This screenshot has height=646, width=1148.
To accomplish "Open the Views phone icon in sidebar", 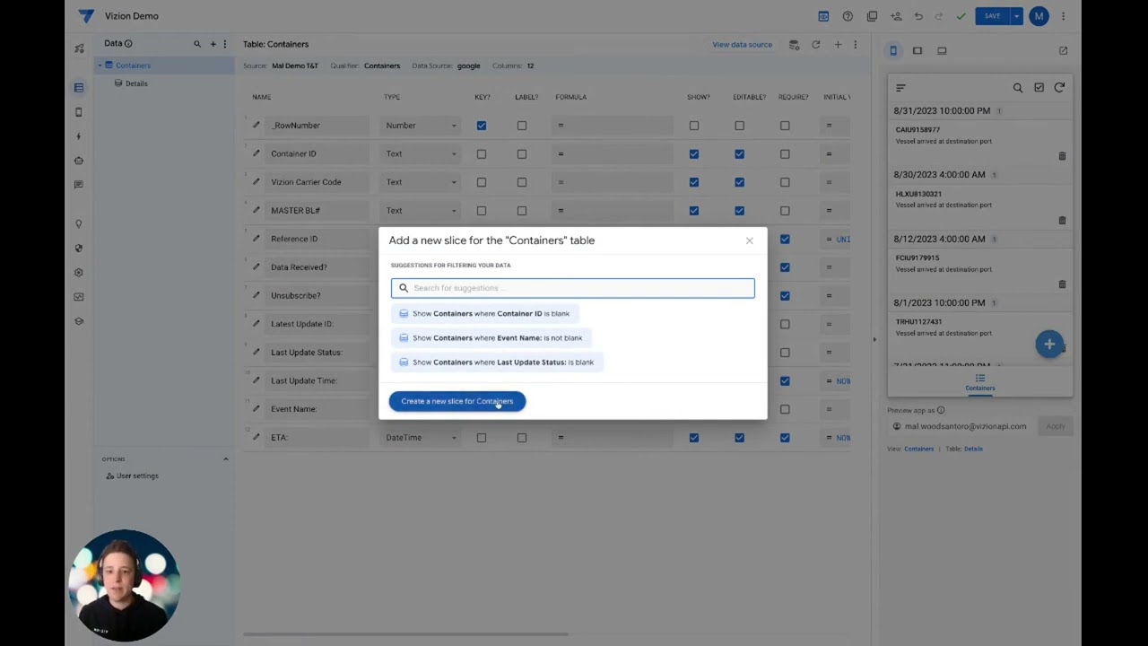I will 79,112.
